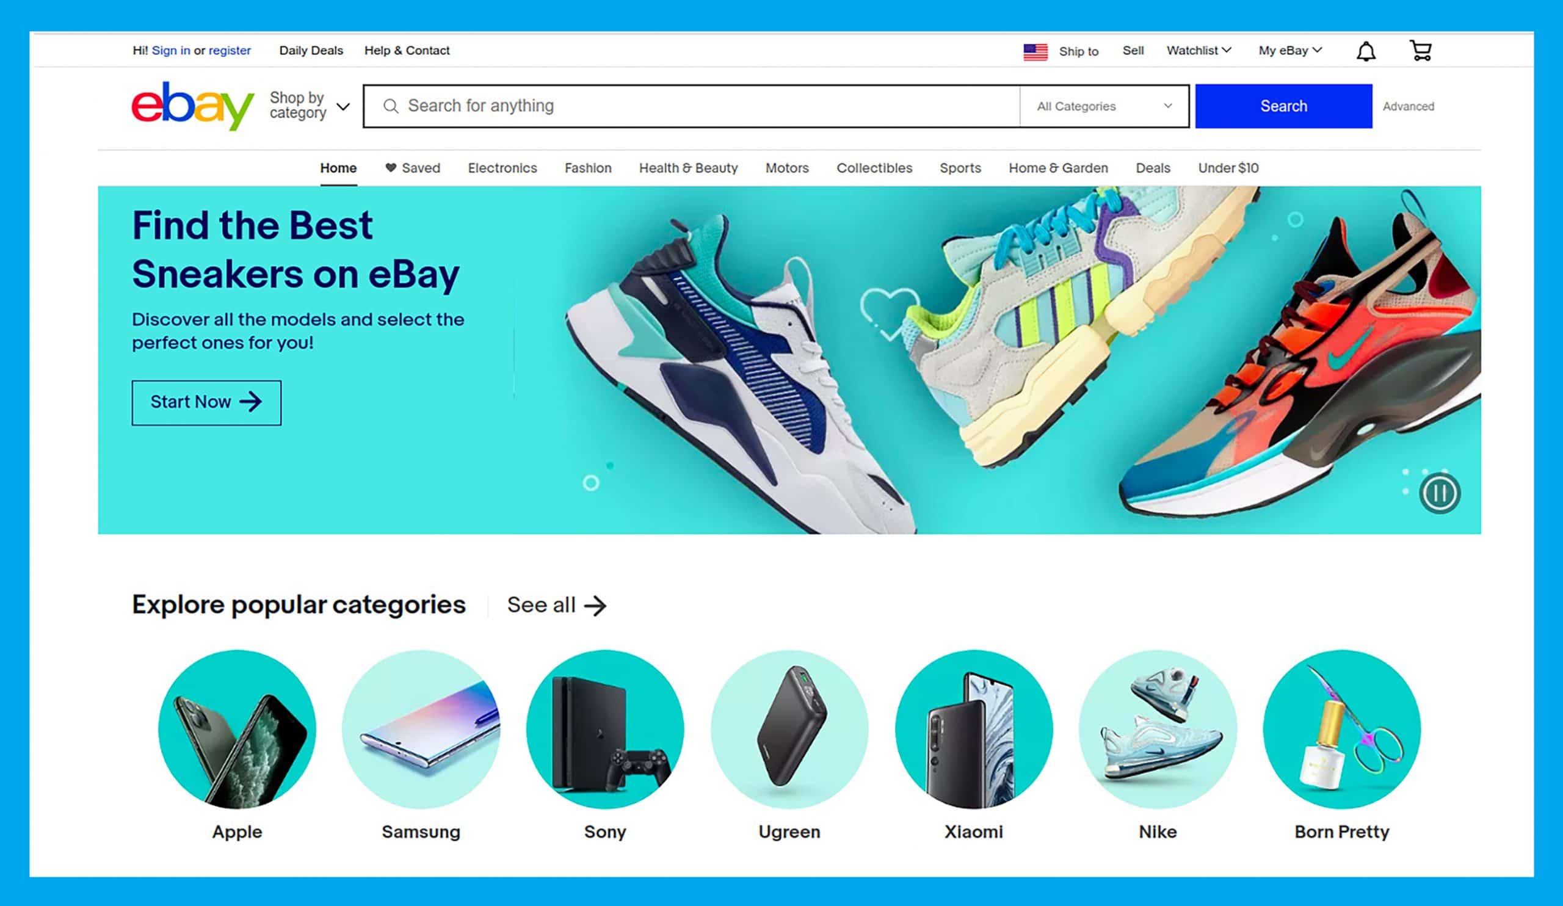Click the search input field
The image size is (1563, 906).
691,104
